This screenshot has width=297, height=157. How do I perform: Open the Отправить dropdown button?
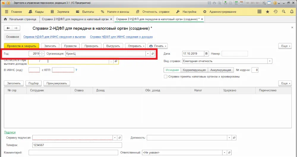[135, 46]
